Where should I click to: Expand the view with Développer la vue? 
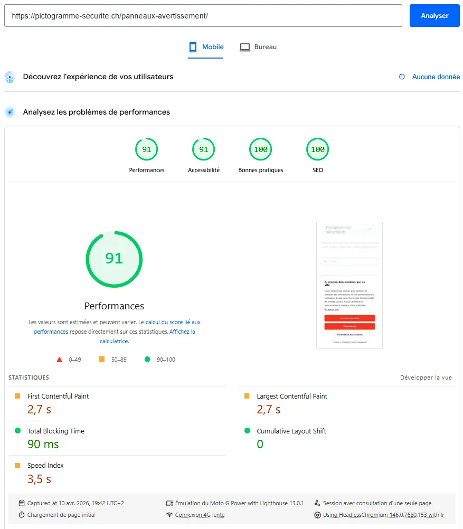tap(426, 377)
